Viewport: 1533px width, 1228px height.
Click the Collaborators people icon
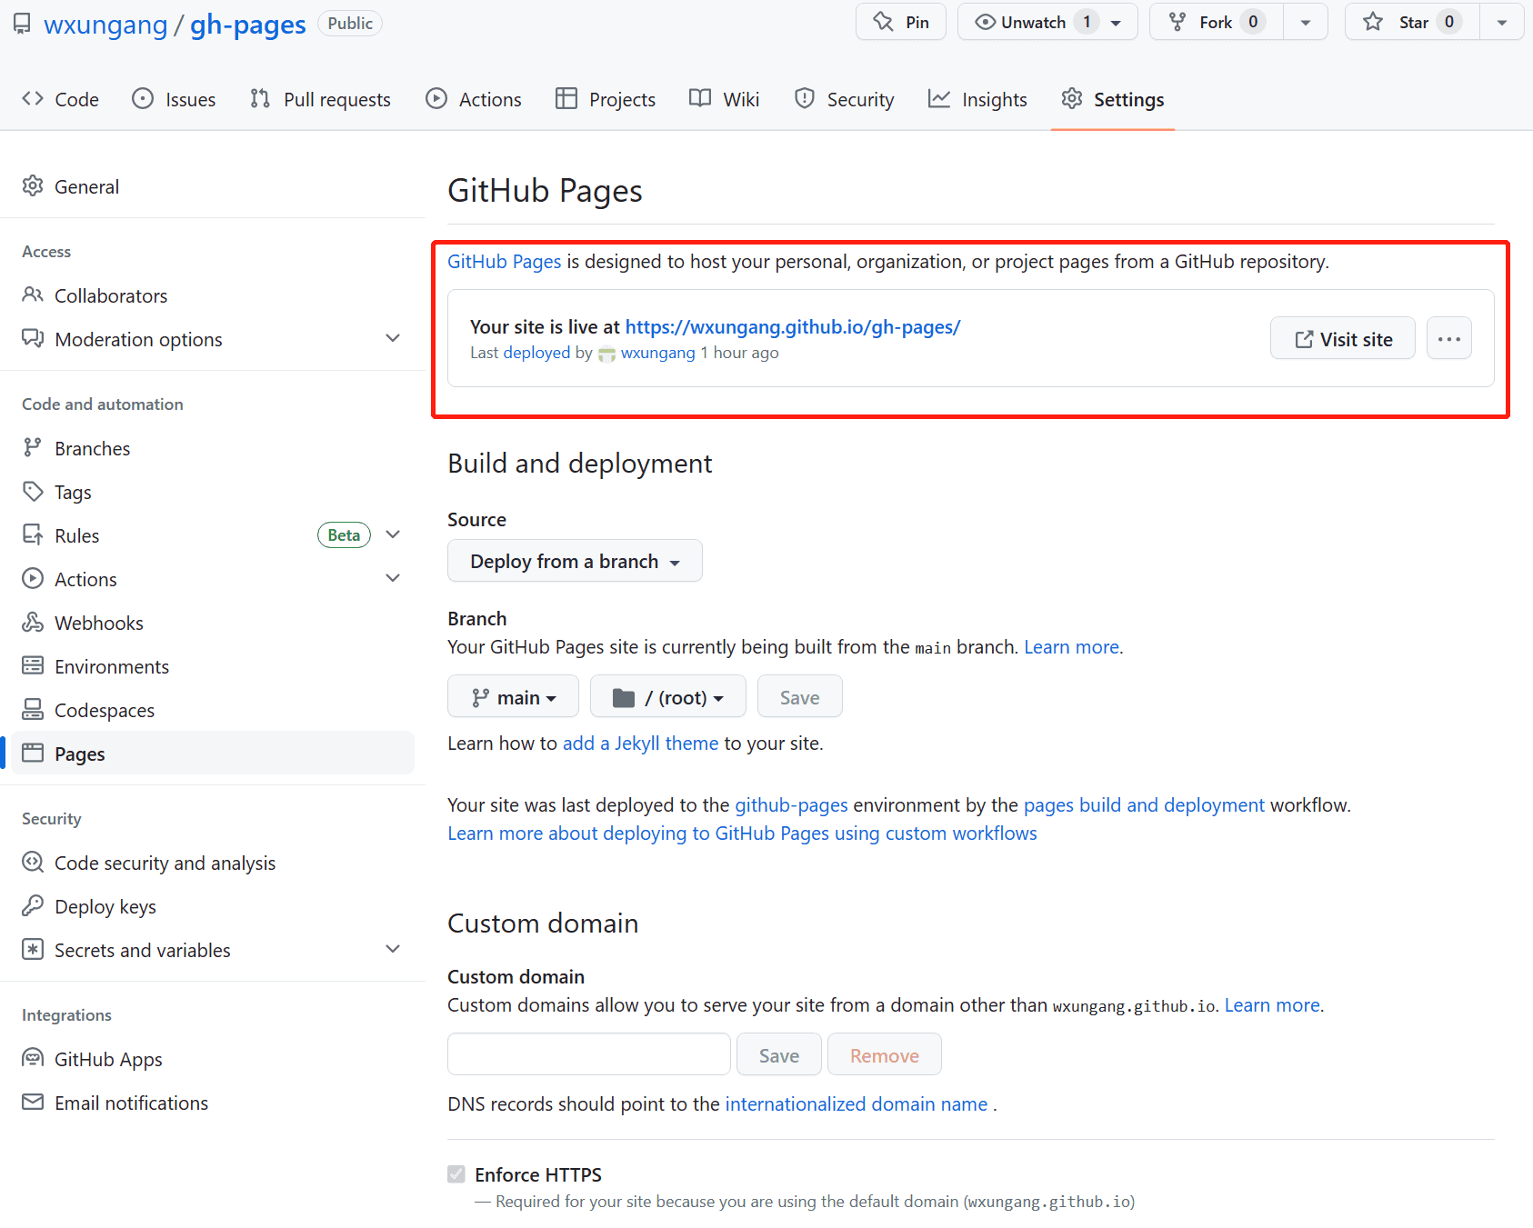(x=33, y=295)
